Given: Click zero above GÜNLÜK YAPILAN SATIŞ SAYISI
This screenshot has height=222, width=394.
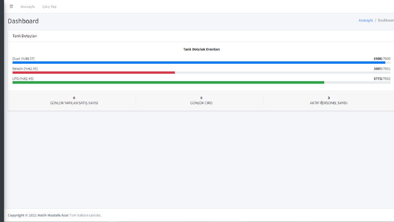Looking at the screenshot, I should tap(74, 98).
